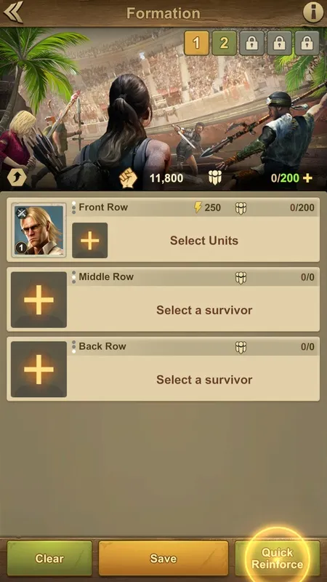Click the Save button
Image resolution: width=327 pixels, height=582 pixels.
point(163,558)
